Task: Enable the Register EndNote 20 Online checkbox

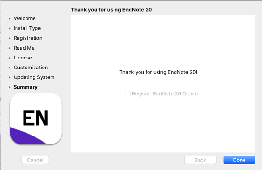Action: click(x=128, y=93)
